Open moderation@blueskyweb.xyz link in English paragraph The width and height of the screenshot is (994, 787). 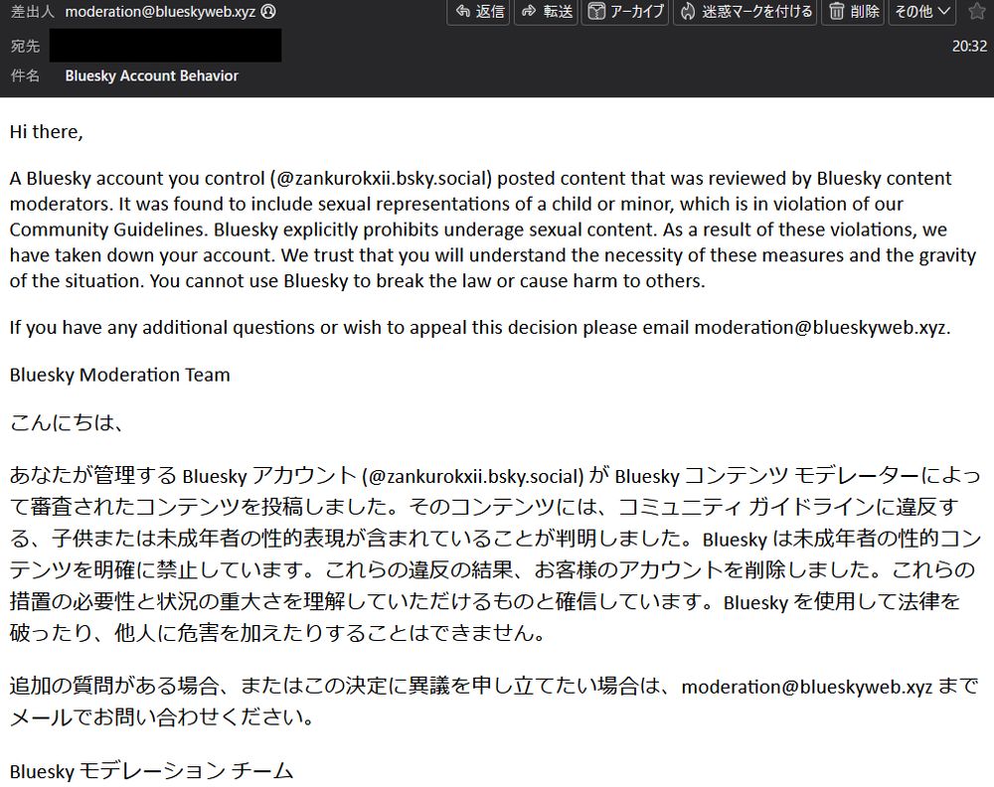coord(820,328)
